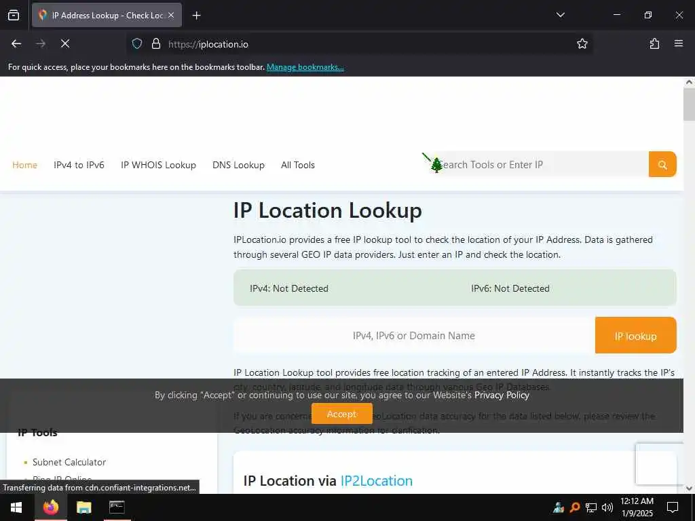695x521 pixels.
Task: Open the IPv4 to IPv6 menu item
Action: [x=79, y=165]
